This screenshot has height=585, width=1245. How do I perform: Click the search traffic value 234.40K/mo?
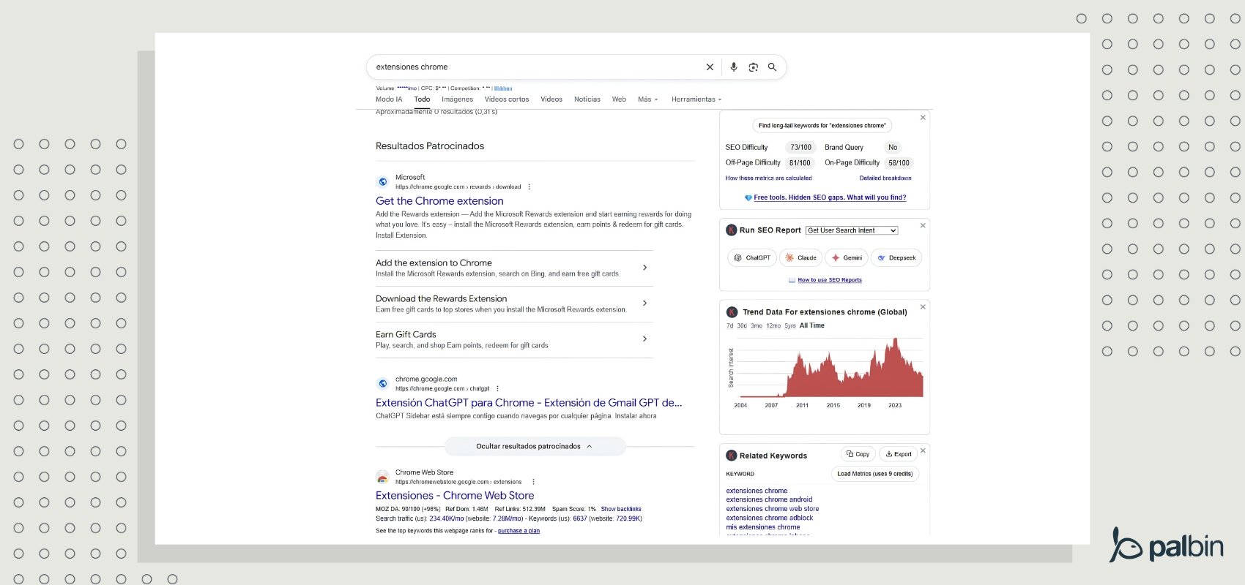click(x=447, y=519)
